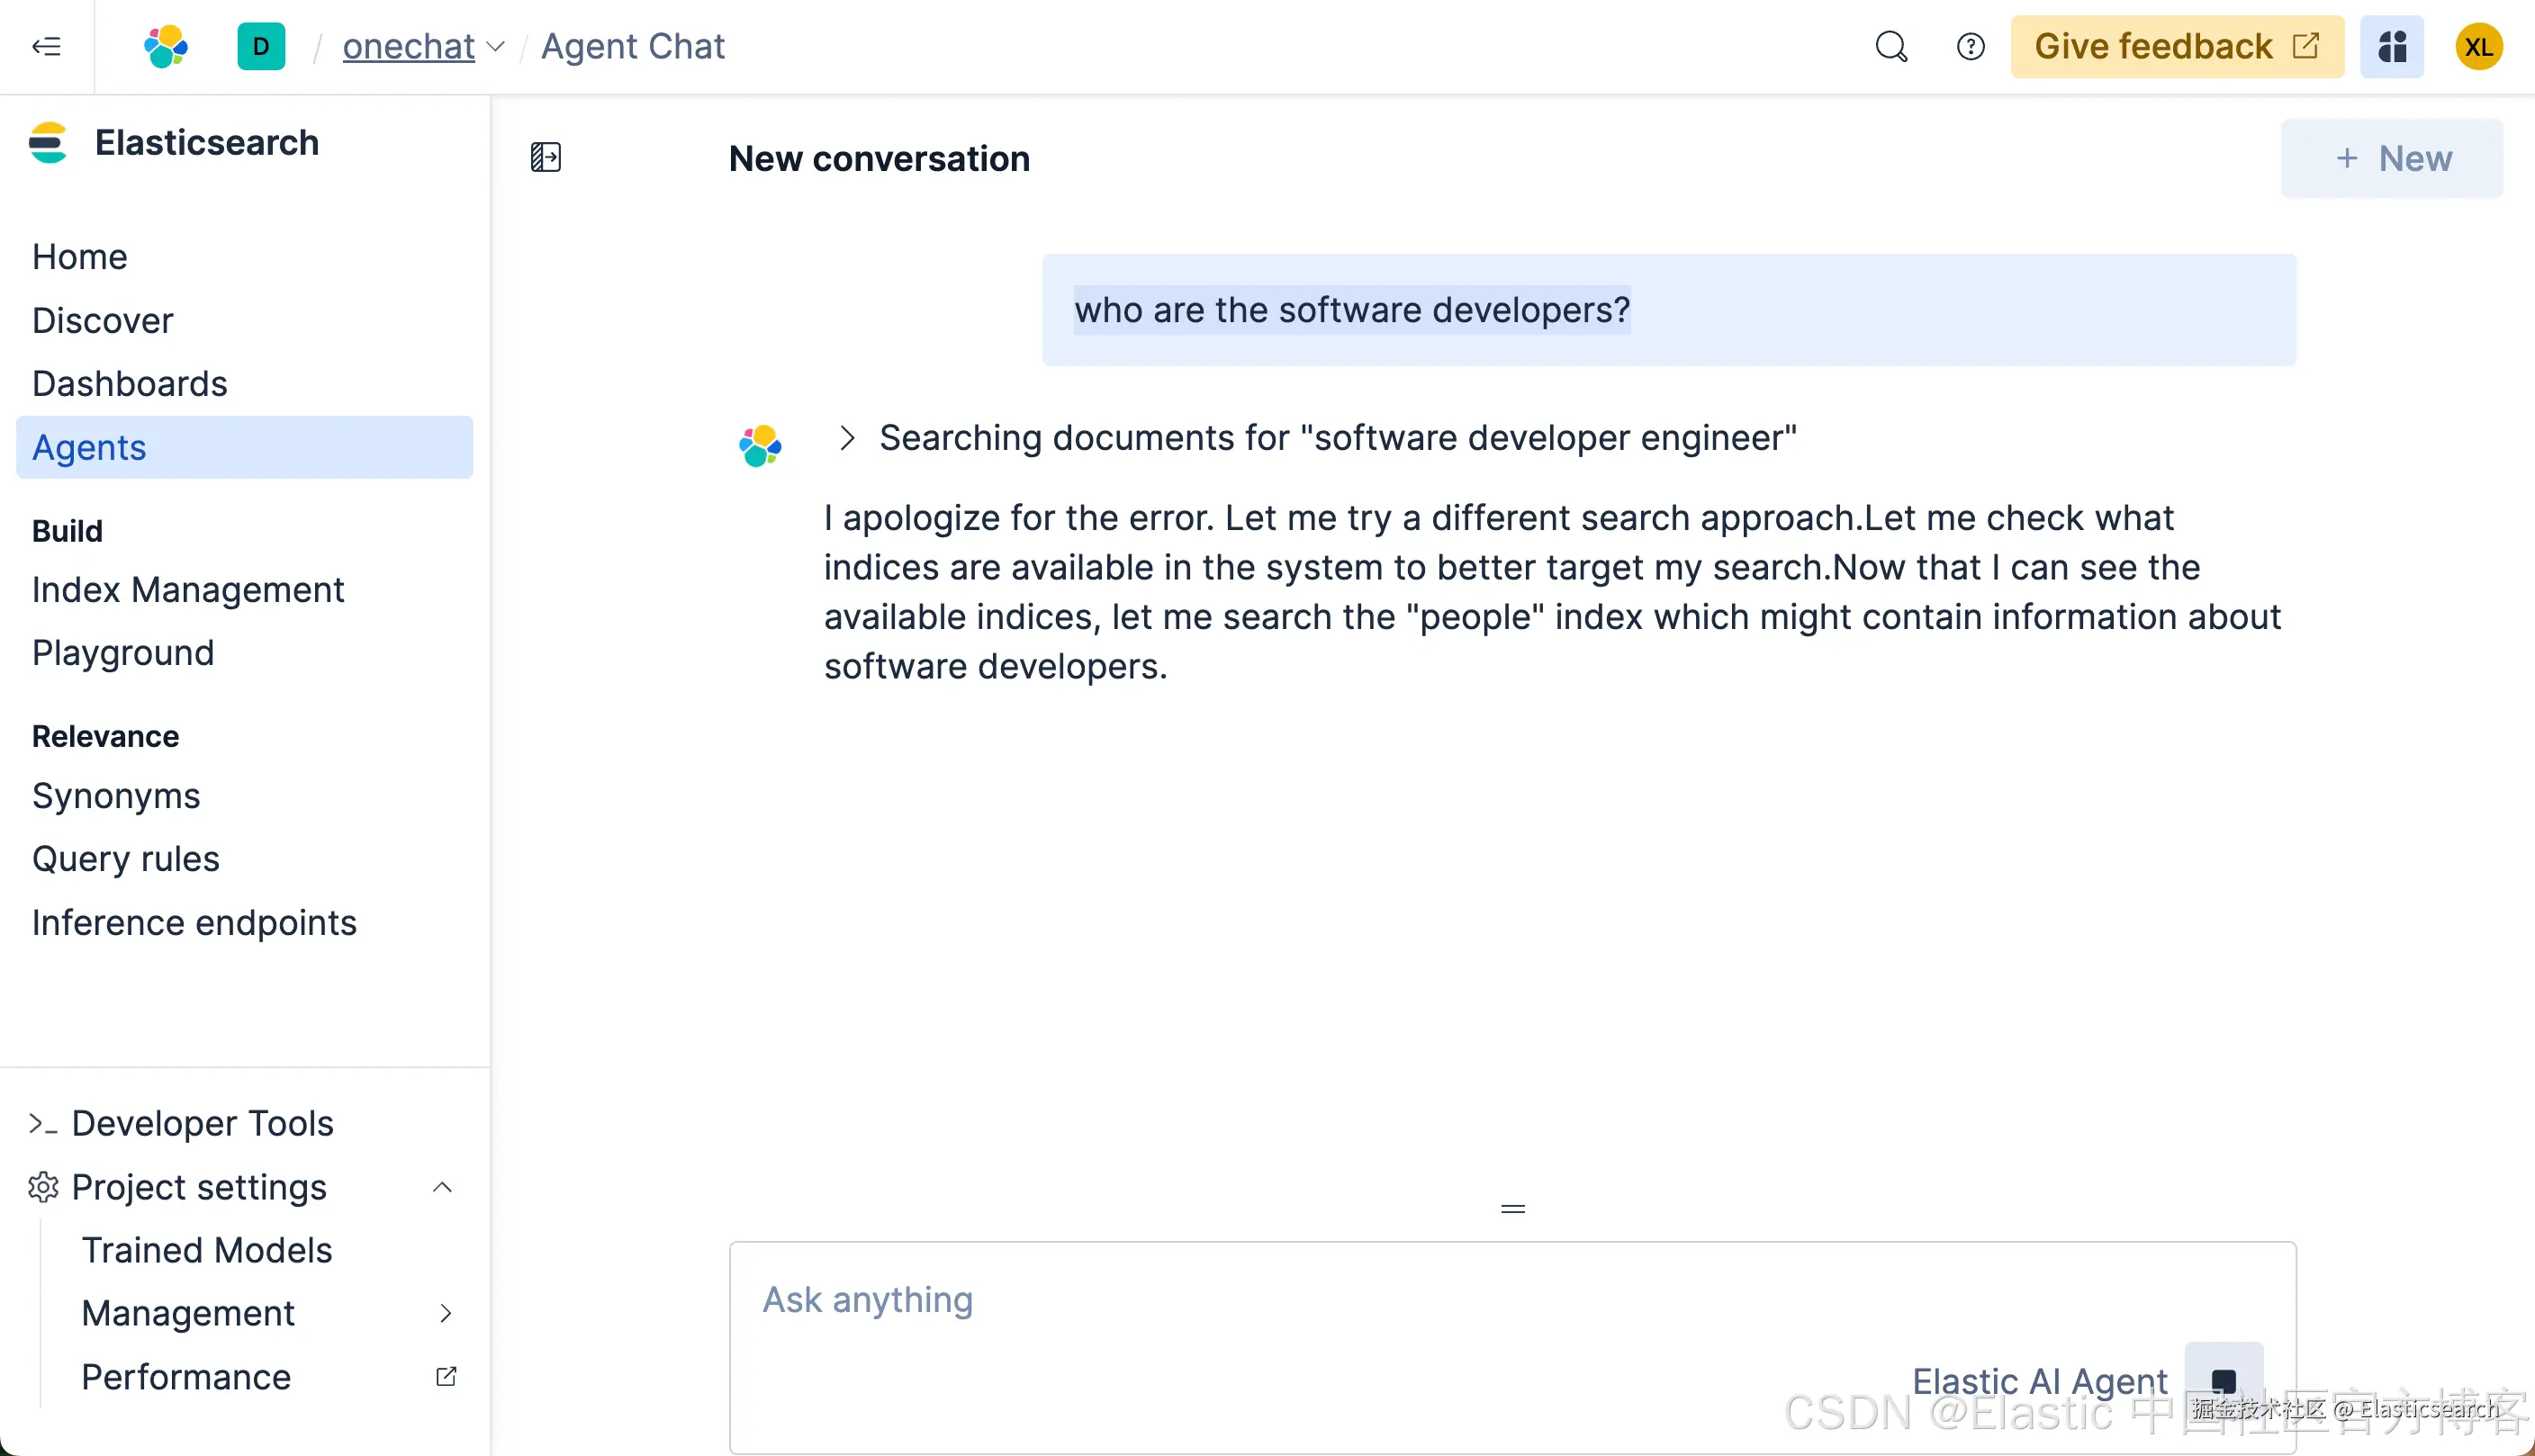Click the agent avatar beside the response
This screenshot has width=2535, height=1456.
(x=761, y=445)
